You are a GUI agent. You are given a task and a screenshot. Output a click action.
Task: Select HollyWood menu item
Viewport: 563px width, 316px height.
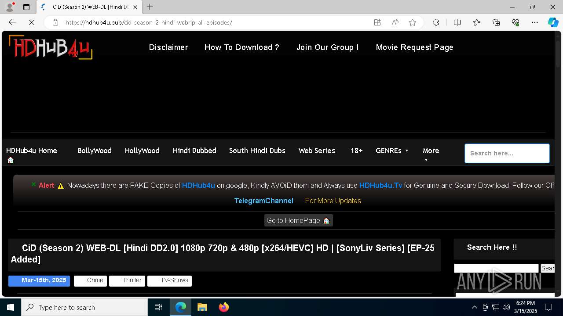[x=142, y=151]
